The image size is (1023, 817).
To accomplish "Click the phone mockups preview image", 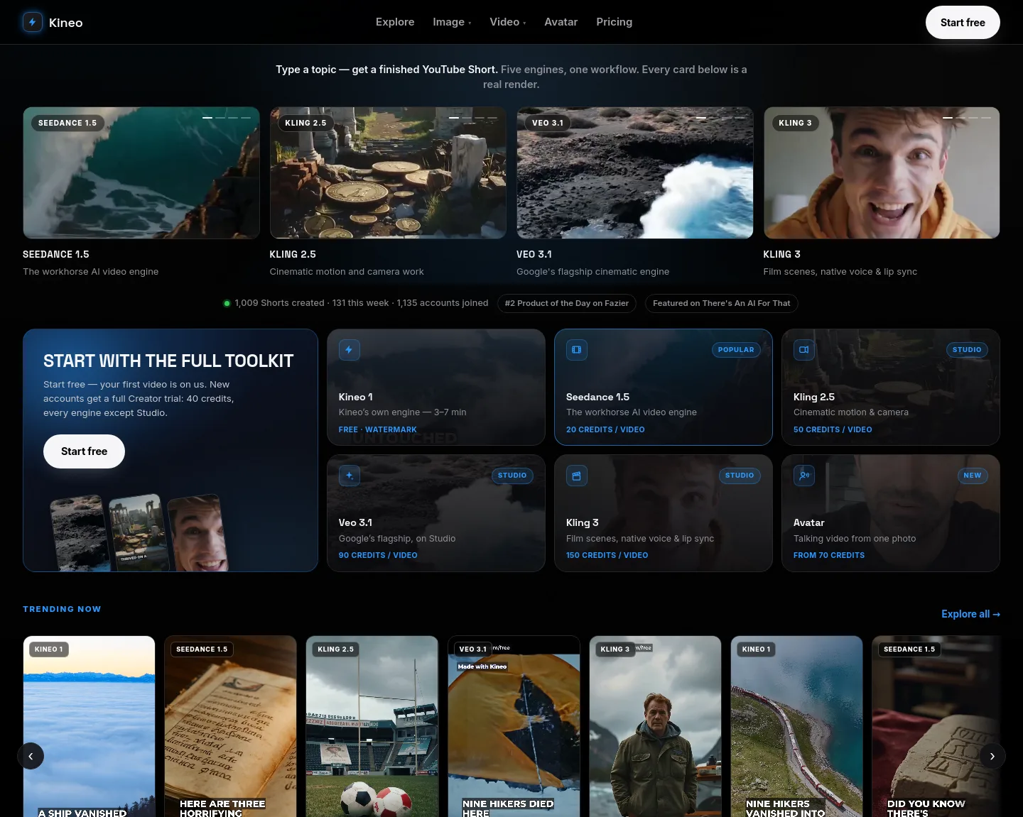I will coord(140,532).
